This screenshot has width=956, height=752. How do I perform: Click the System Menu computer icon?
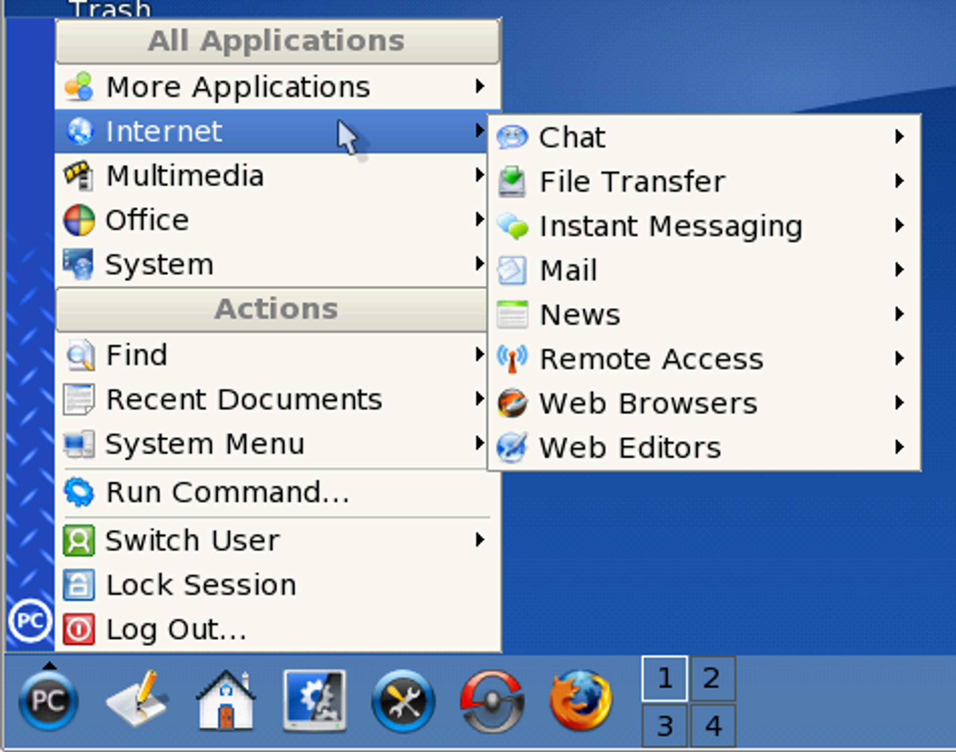(79, 444)
